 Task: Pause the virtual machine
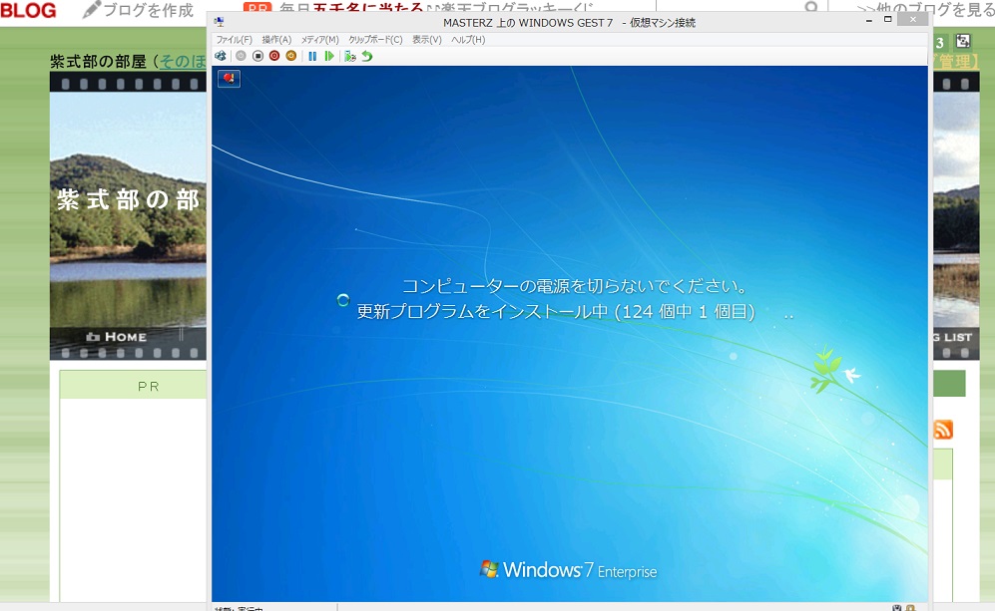312,56
